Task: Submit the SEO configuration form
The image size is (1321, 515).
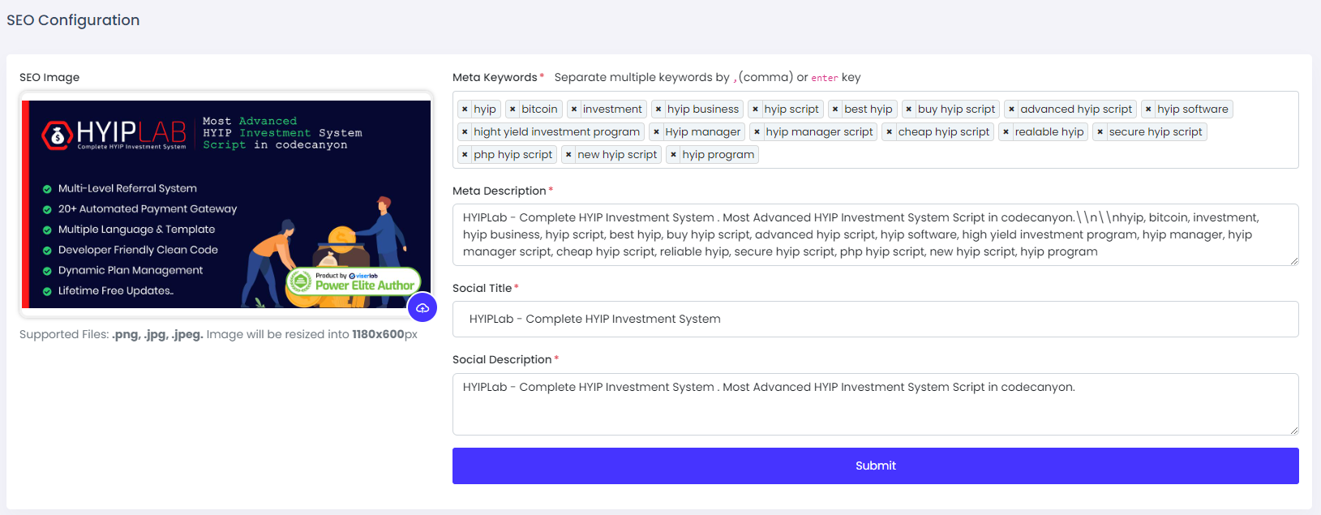Action: (x=875, y=466)
